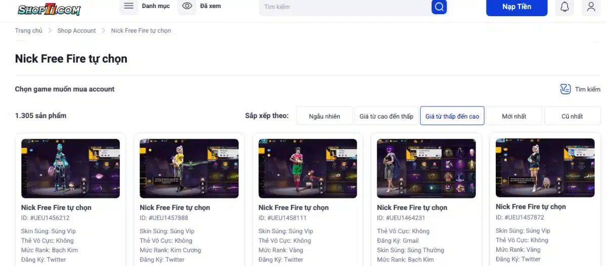The height and width of the screenshot is (266, 607).
Task: Open thumbnail of account #UEU1457872
Action: tap(545, 168)
